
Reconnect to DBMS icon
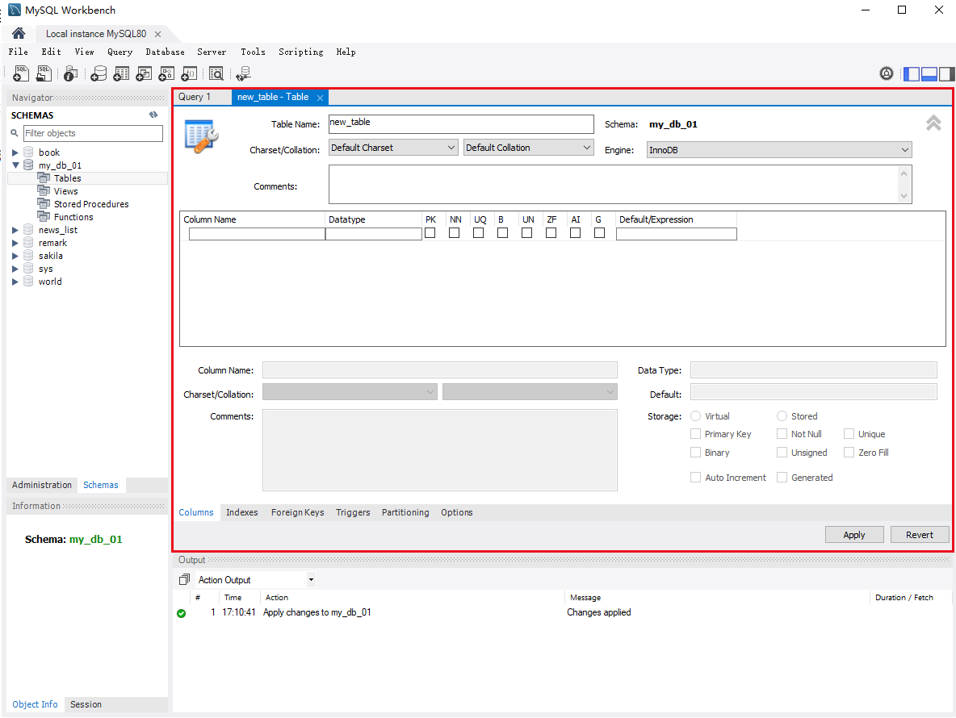pyautogui.click(x=243, y=73)
